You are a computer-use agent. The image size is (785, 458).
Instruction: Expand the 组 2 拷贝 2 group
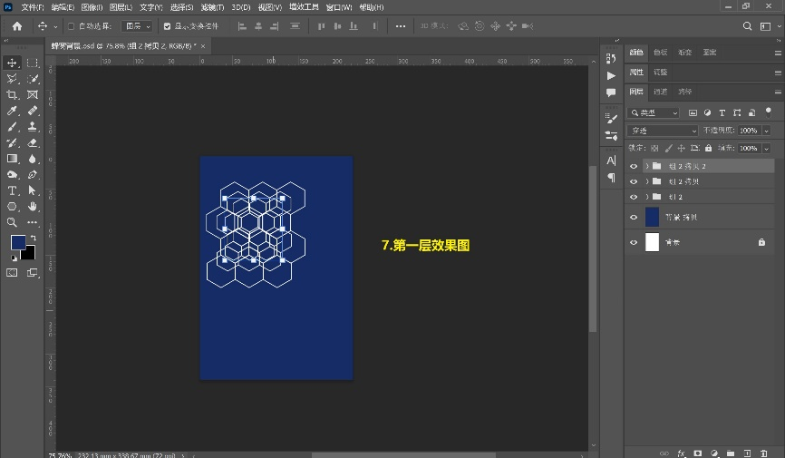(x=647, y=166)
